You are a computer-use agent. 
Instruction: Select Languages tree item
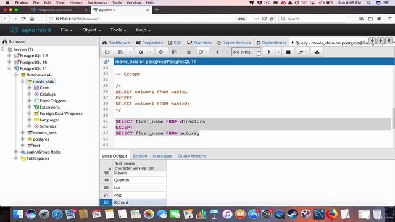[49, 120]
